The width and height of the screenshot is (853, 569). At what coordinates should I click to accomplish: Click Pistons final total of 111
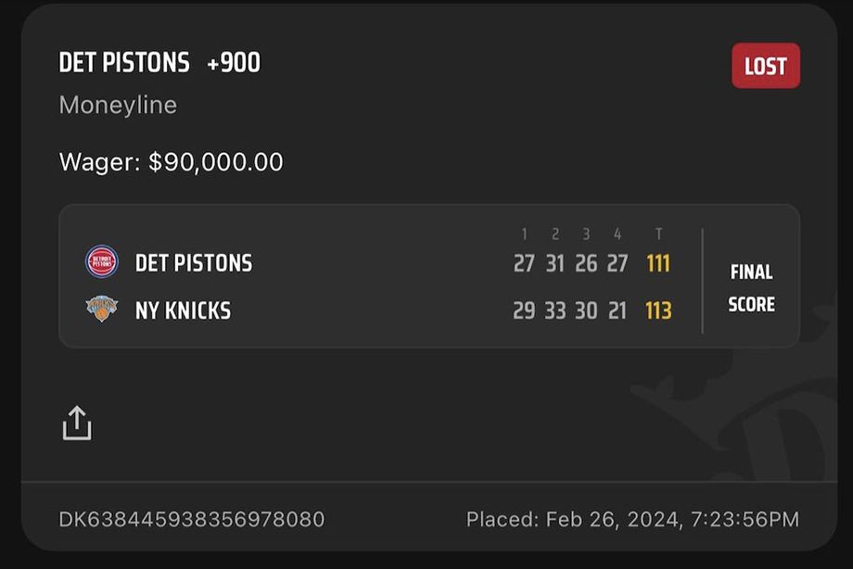(658, 263)
